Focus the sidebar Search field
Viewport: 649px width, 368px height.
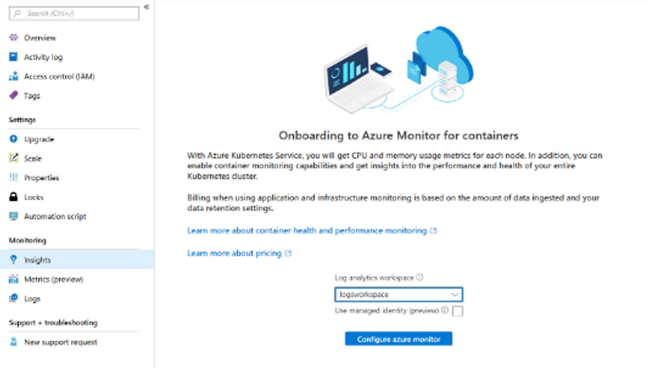(75, 13)
